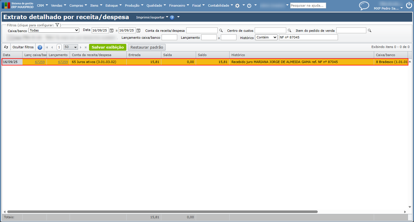The image size is (414, 222).
Task: Click the Restaurar padrão button
Action: (147, 47)
